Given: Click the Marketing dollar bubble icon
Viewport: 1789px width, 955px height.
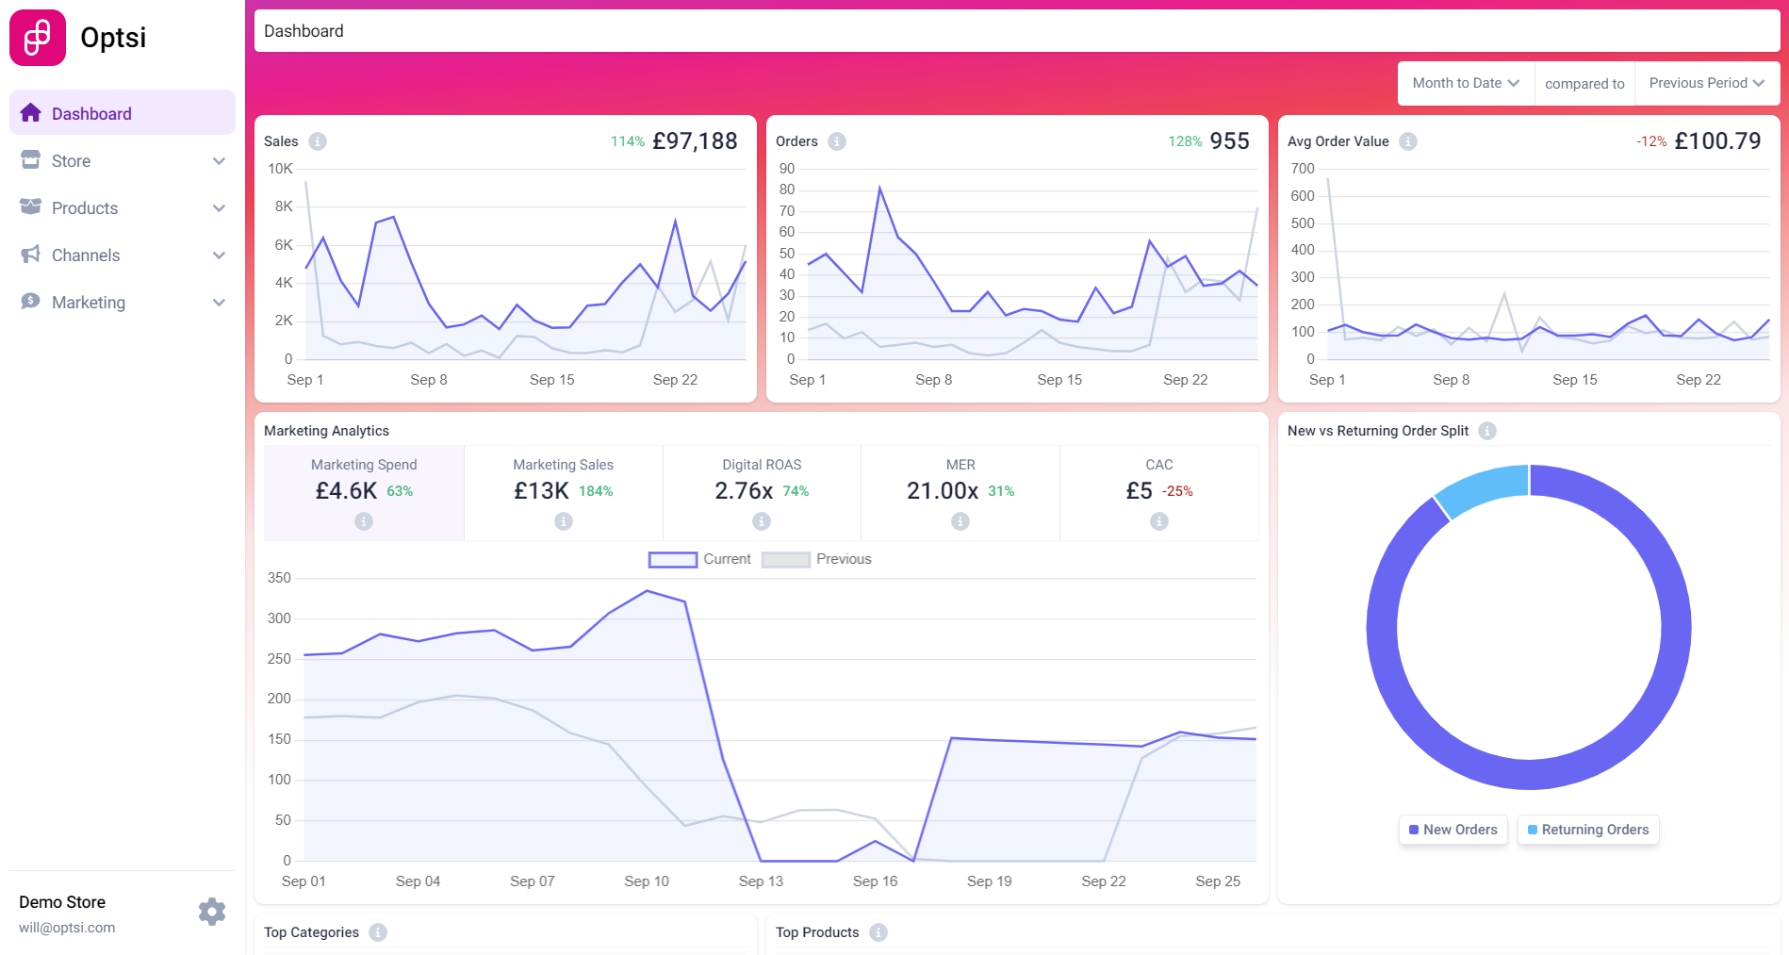Looking at the screenshot, I should (x=30, y=301).
